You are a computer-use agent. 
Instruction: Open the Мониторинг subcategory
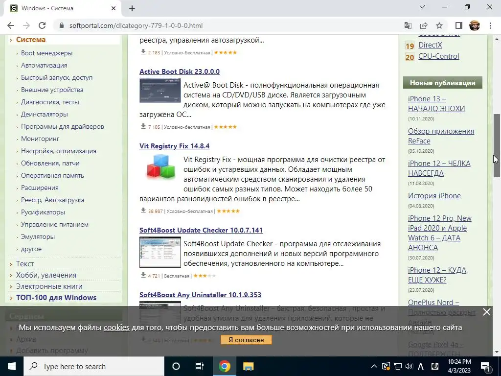pyautogui.click(x=40, y=139)
